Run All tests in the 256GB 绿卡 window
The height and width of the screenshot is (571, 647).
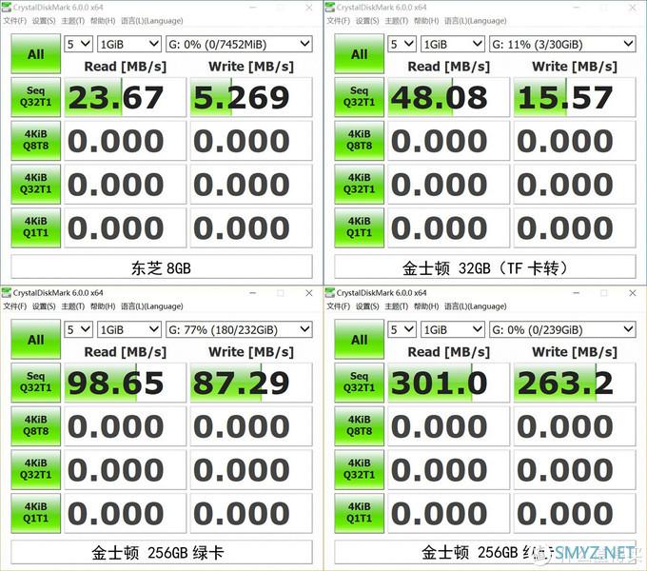36,340
